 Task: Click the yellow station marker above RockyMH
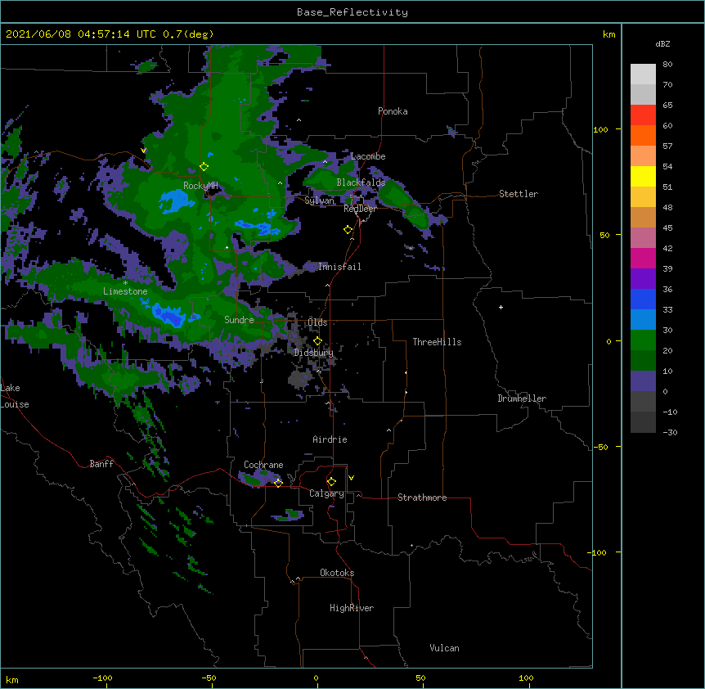(204, 167)
